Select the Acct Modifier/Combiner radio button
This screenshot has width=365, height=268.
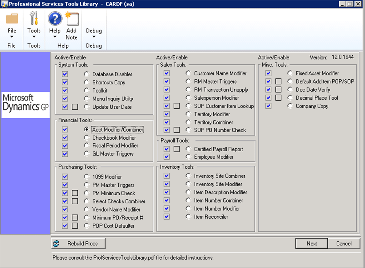[86, 129]
